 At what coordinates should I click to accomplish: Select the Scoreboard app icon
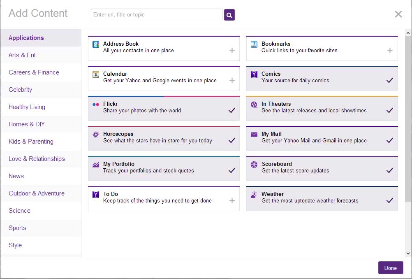[254, 164]
